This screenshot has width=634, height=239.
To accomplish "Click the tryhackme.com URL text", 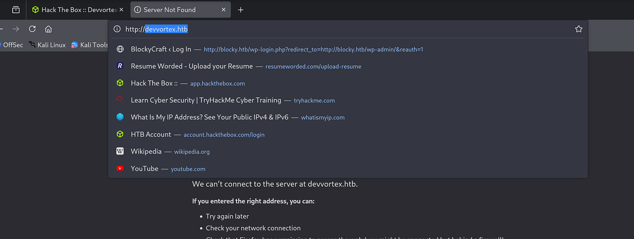I will point(314,101).
